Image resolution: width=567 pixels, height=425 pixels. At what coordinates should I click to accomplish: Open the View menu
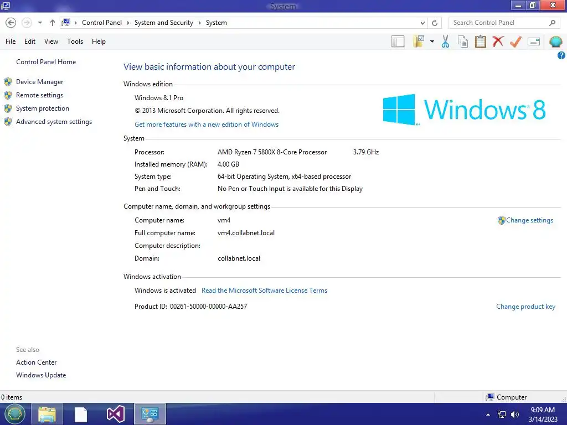pos(51,42)
